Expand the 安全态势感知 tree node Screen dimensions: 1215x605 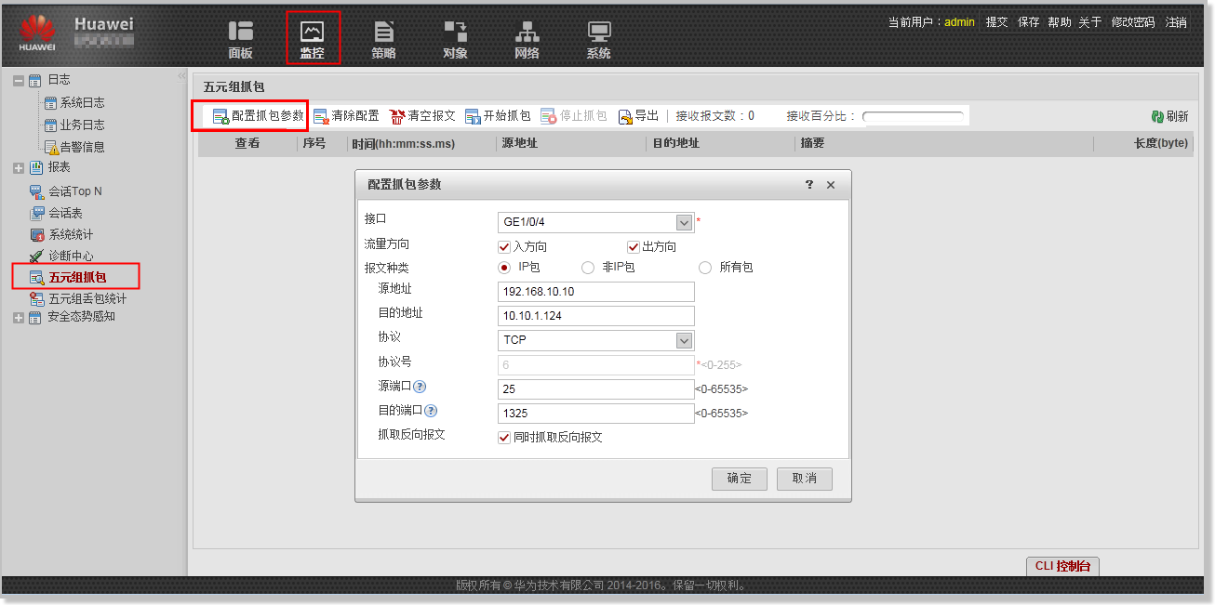coord(19,318)
